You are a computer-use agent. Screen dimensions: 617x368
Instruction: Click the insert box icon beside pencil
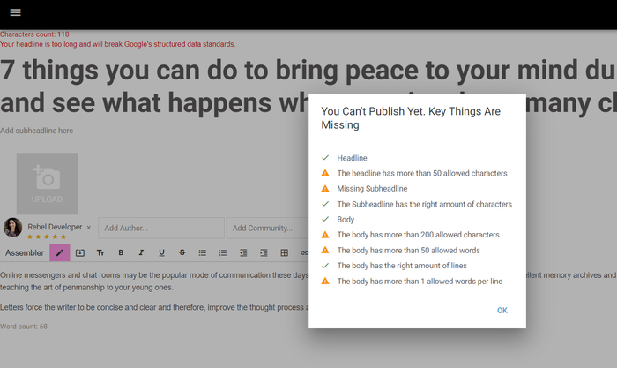80,253
